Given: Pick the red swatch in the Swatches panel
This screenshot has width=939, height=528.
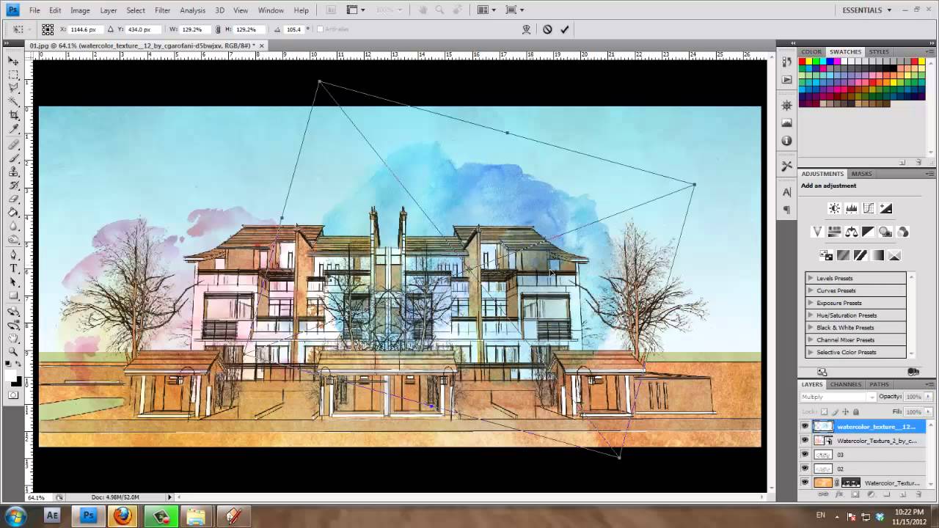Looking at the screenshot, I should (x=803, y=62).
